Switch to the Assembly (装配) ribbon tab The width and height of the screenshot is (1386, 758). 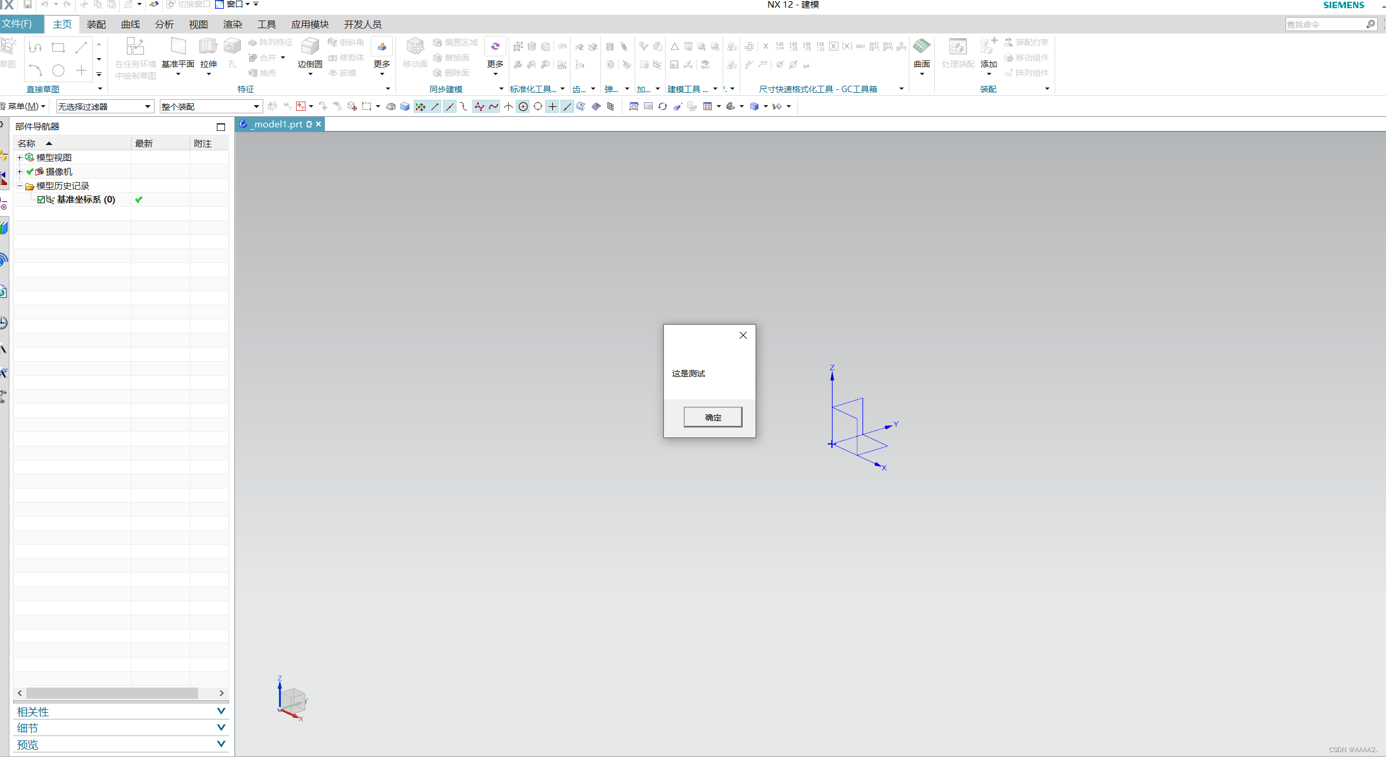click(x=96, y=25)
